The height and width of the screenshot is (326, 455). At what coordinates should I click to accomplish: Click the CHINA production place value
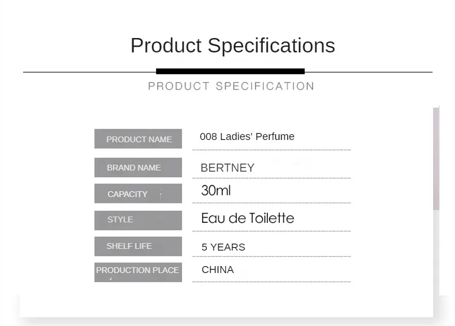pyautogui.click(x=218, y=270)
